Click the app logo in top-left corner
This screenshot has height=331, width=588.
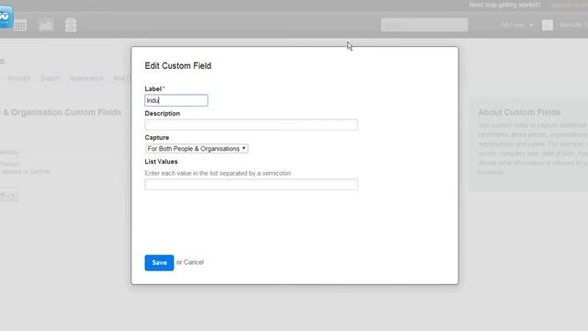(x=6, y=17)
